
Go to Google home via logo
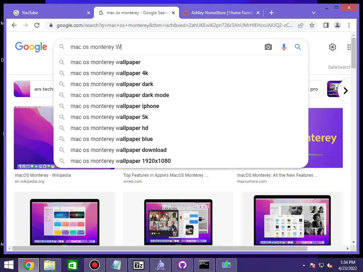point(31,47)
